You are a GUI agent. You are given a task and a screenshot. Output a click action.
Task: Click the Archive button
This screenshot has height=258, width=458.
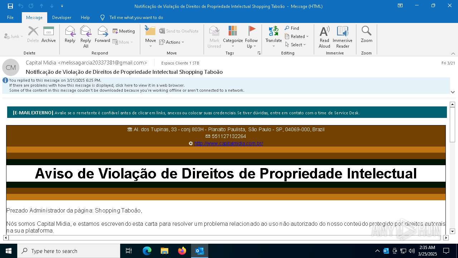pos(48,34)
